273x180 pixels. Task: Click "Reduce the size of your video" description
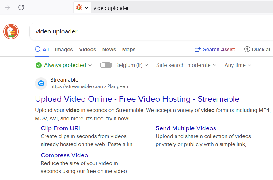tap(86, 167)
